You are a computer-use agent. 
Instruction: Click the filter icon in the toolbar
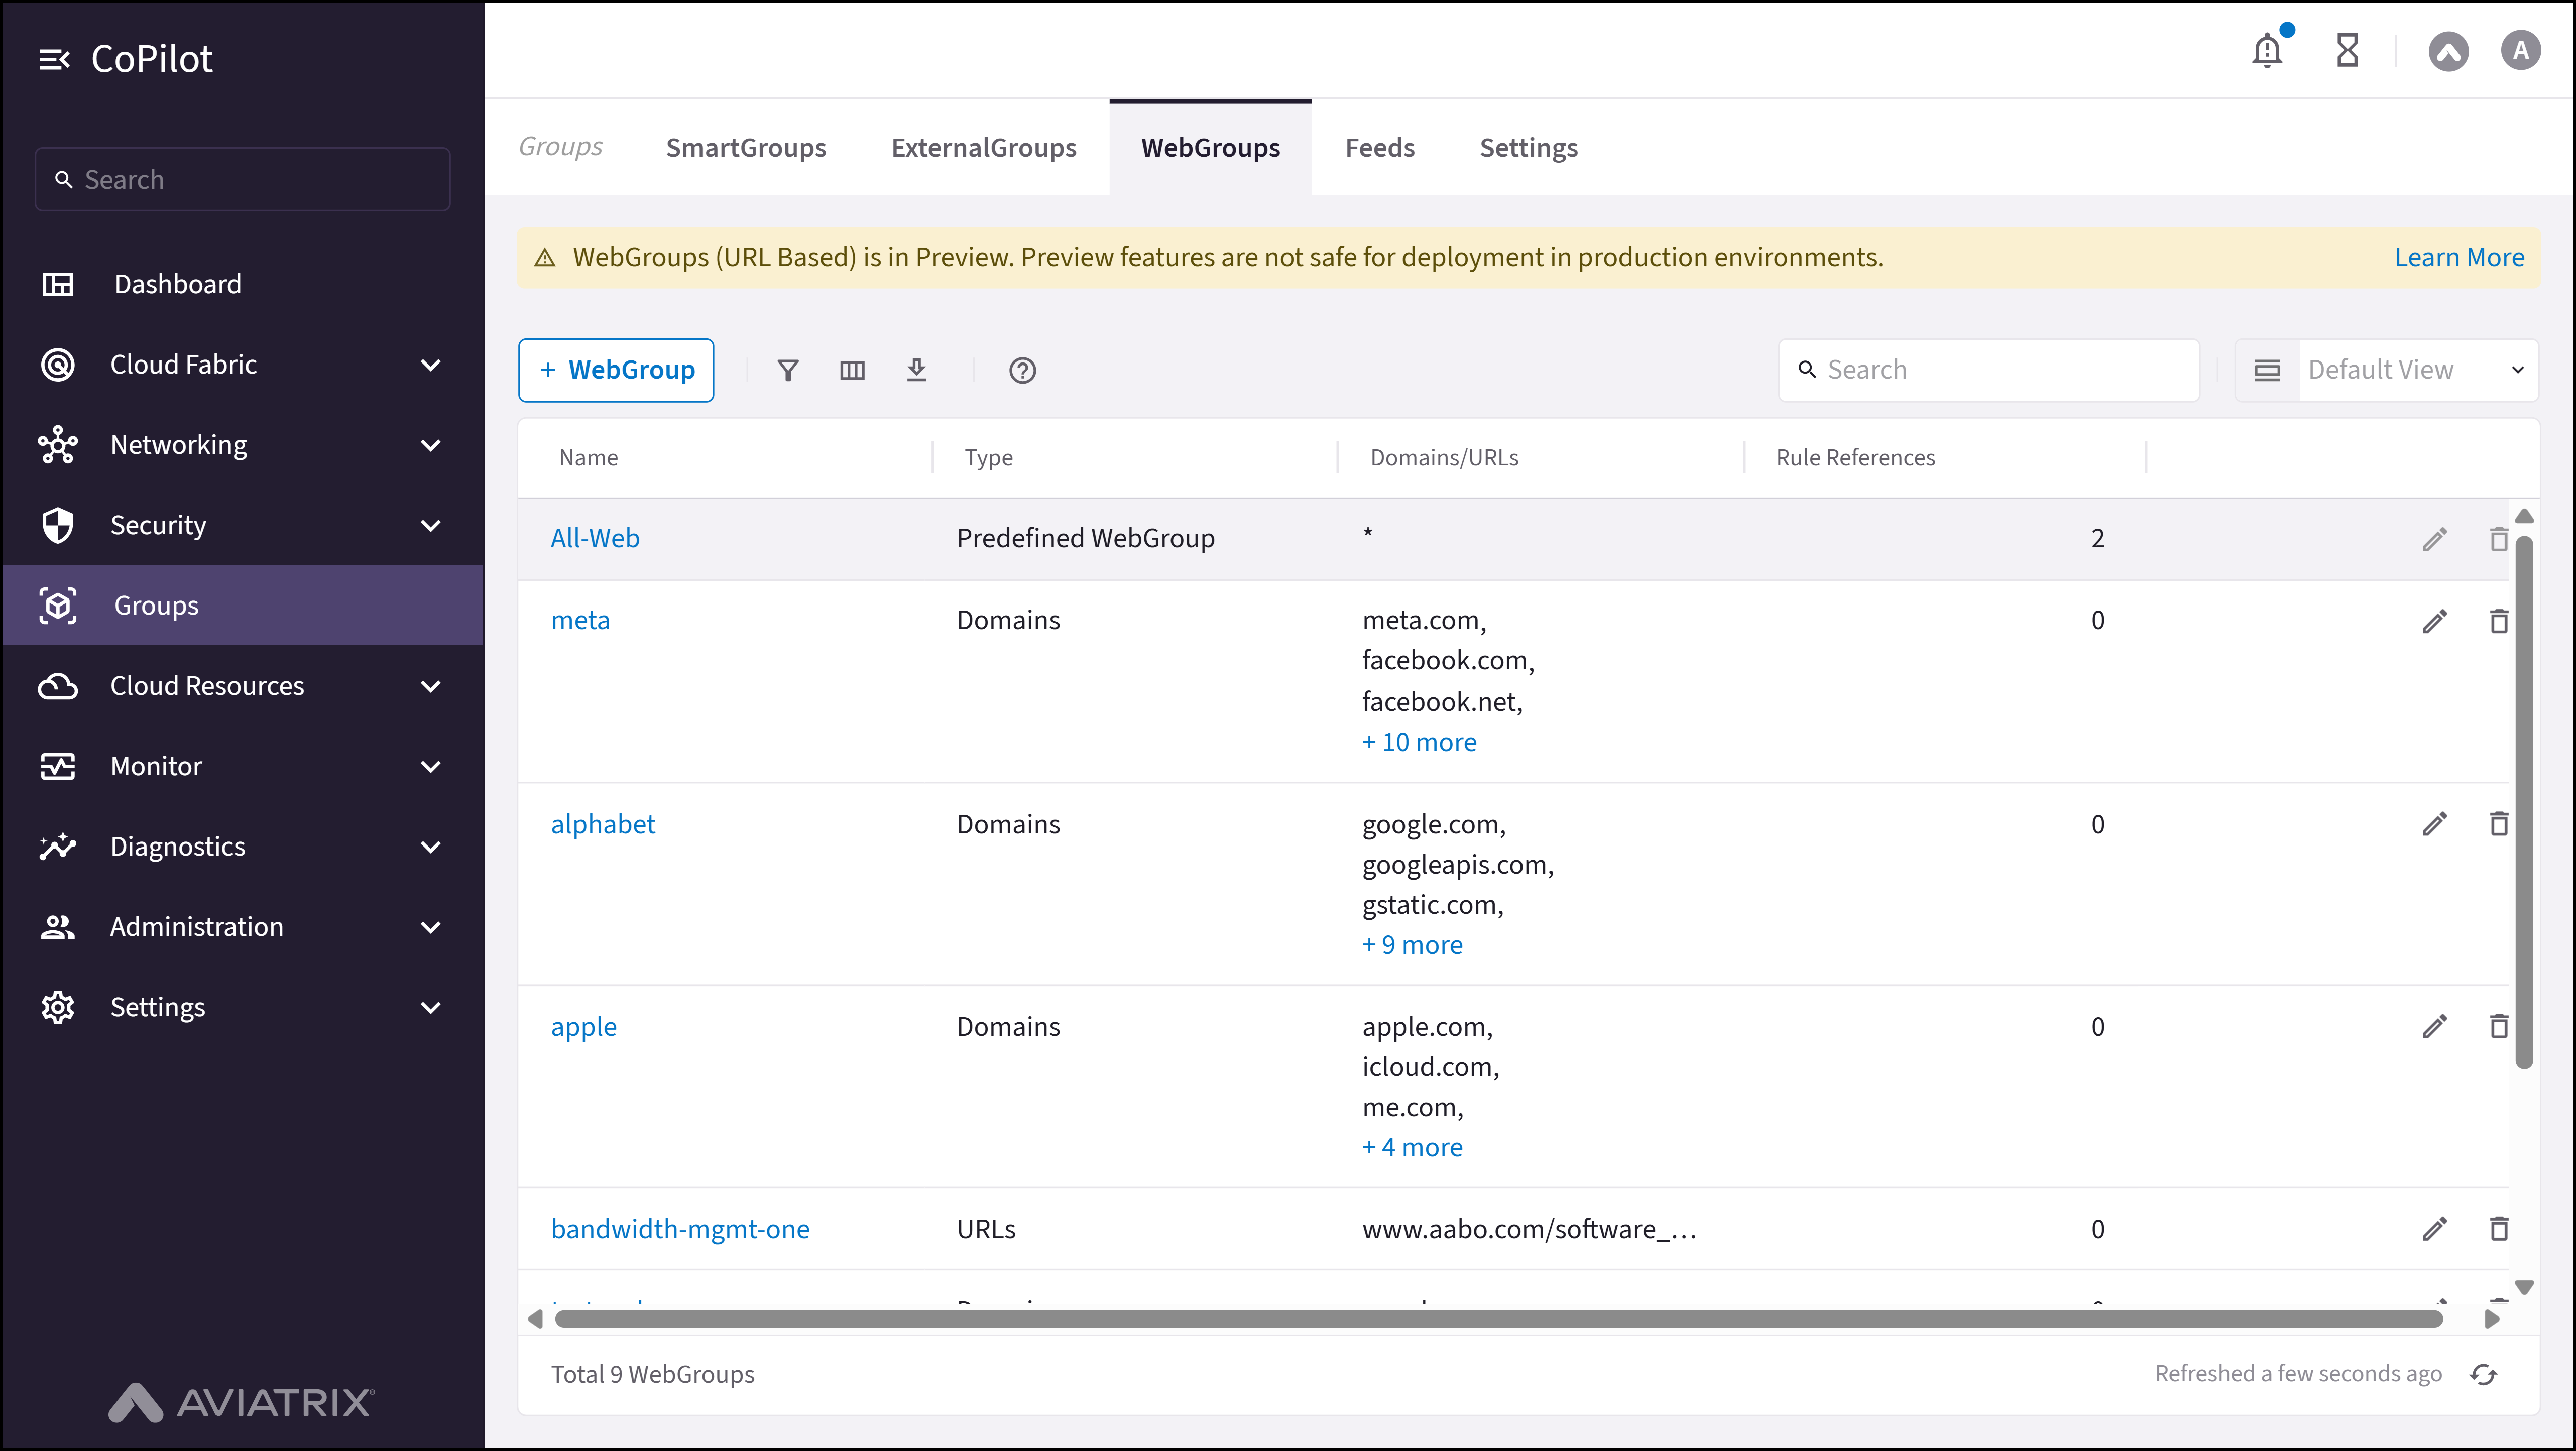pyautogui.click(x=788, y=370)
